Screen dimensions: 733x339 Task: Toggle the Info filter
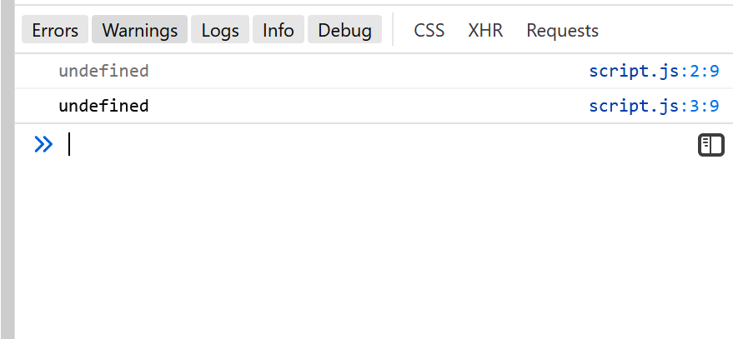click(279, 30)
